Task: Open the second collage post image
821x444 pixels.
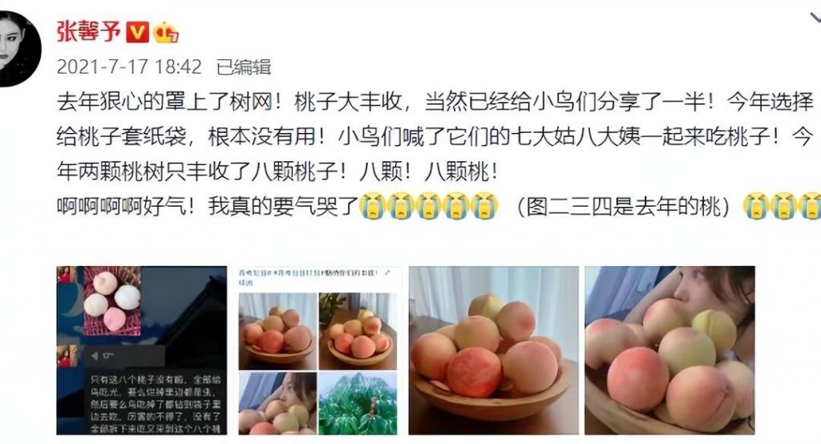Action: click(317, 350)
